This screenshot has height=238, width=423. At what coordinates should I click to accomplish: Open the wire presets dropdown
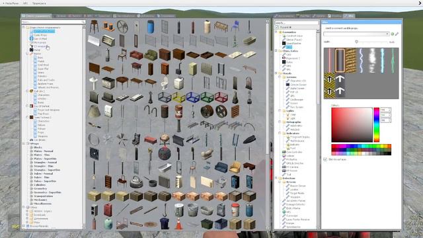point(356,34)
